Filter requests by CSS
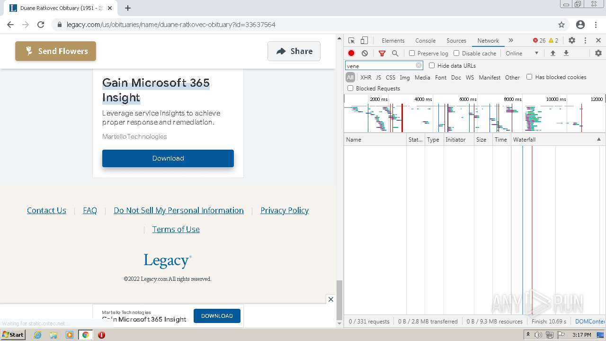Screen dimensions: 606x341 coord(390,77)
